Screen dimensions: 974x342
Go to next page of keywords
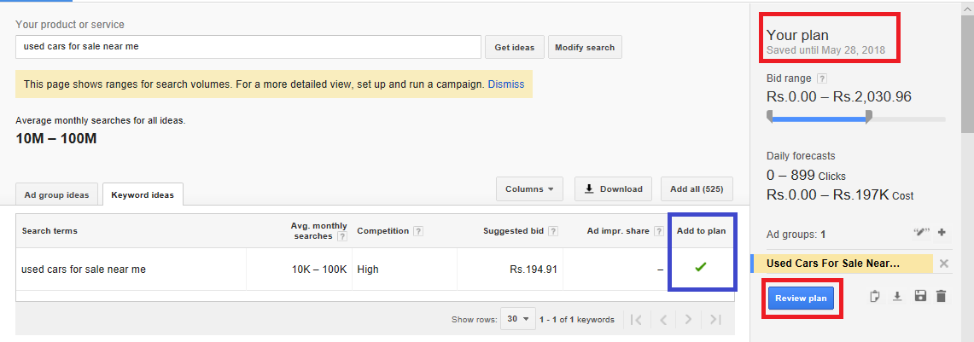688,320
